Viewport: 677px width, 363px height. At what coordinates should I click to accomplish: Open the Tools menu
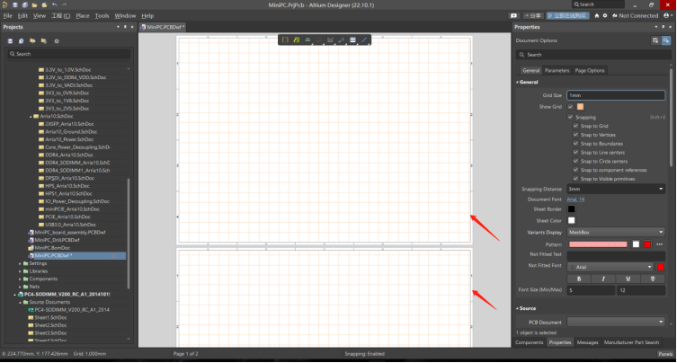[102, 15]
